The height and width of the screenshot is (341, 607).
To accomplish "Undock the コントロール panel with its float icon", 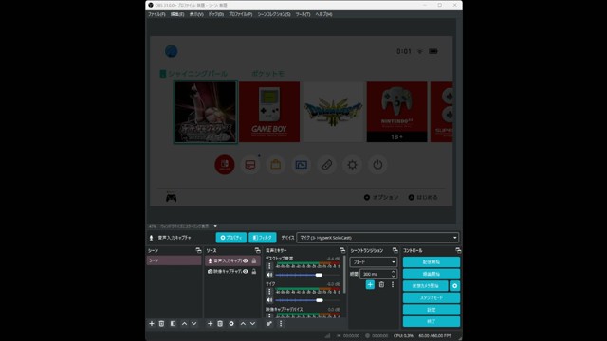I will pos(458,250).
